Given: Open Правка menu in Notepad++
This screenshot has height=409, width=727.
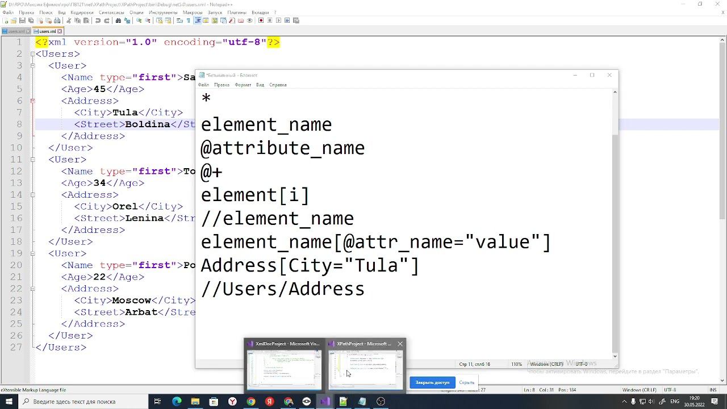Looking at the screenshot, I should 26,12.
